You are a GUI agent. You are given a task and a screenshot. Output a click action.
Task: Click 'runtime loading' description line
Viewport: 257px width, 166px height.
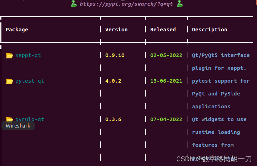[216, 132]
